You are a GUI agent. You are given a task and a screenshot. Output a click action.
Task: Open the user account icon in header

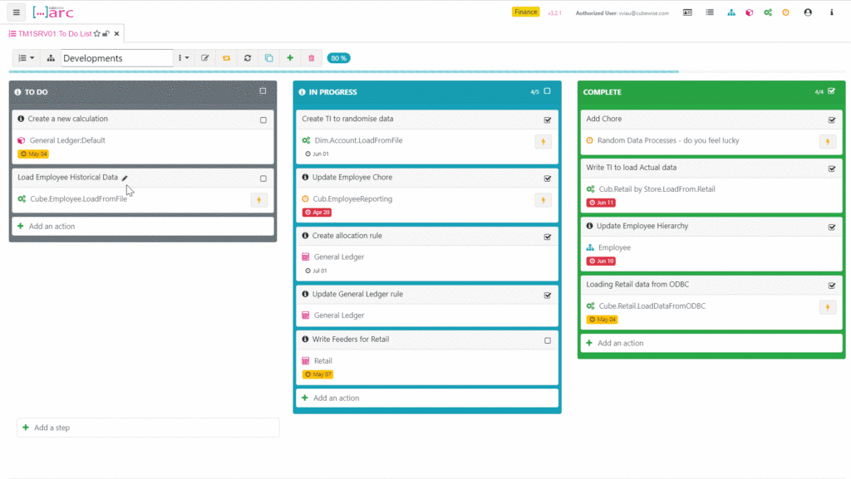[x=807, y=12]
